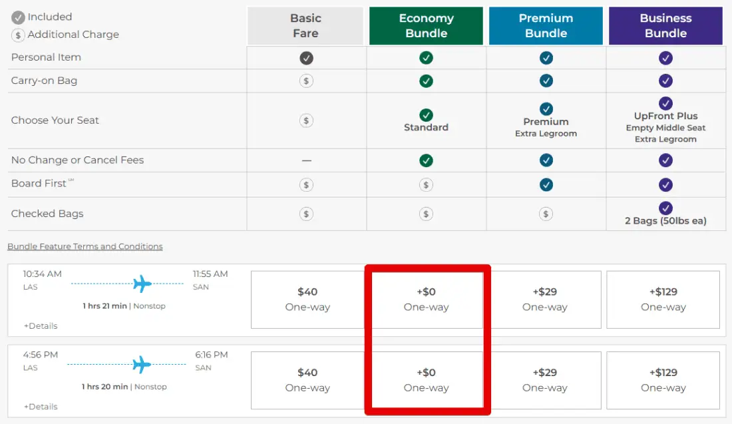This screenshot has height=424, width=732.
Task: Expand +Details for the 4:56 PM flight
Action: coord(41,406)
